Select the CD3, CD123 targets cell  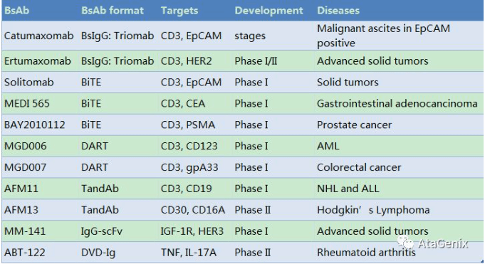tap(189, 146)
